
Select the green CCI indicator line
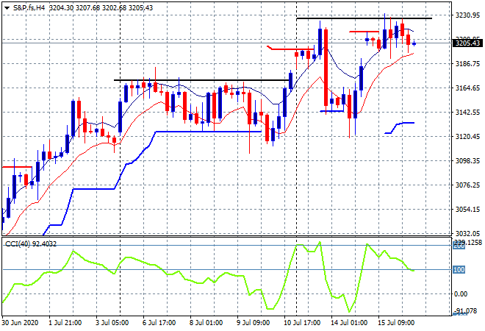click(x=208, y=277)
